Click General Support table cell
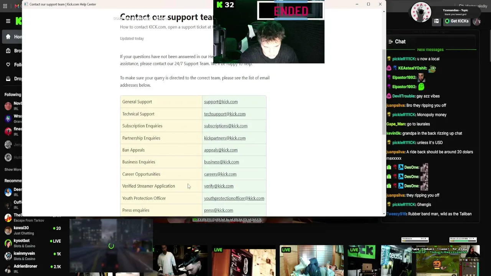 point(161,102)
